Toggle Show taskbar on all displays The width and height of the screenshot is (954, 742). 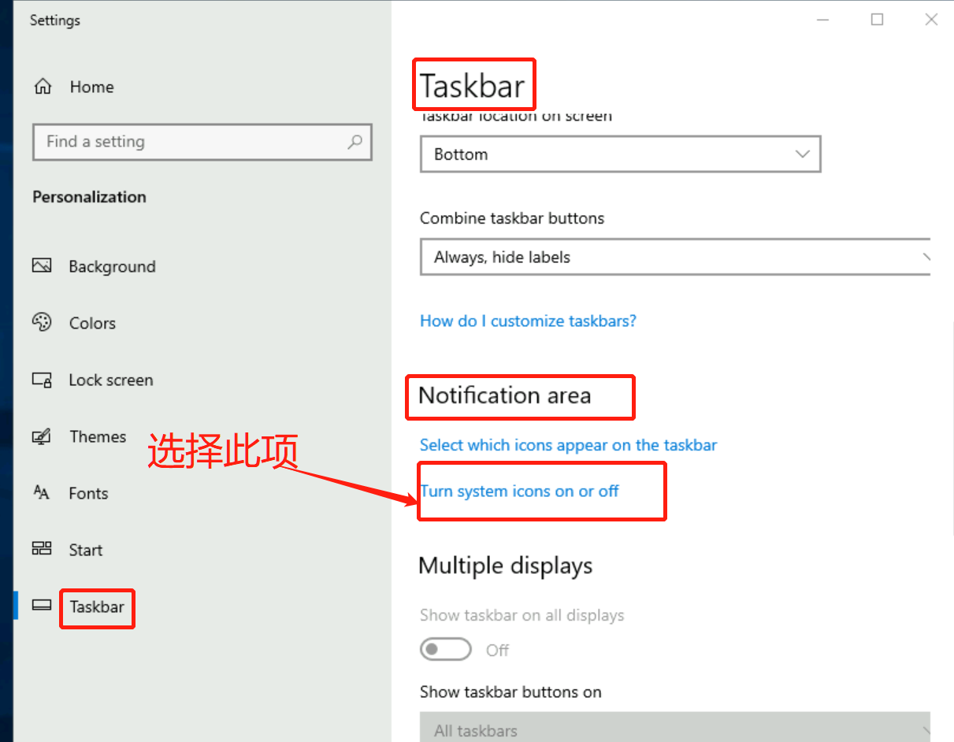click(x=446, y=650)
